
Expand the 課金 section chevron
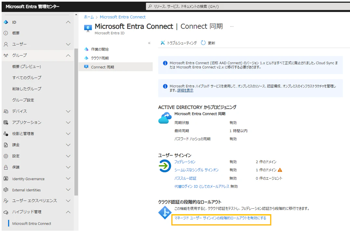[x=68, y=145]
